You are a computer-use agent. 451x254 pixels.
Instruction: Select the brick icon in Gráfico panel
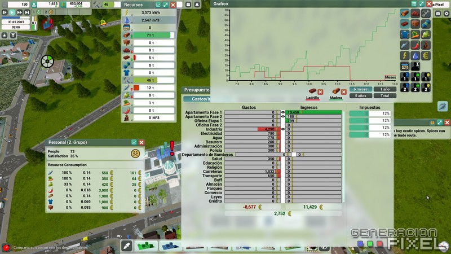[405, 24]
